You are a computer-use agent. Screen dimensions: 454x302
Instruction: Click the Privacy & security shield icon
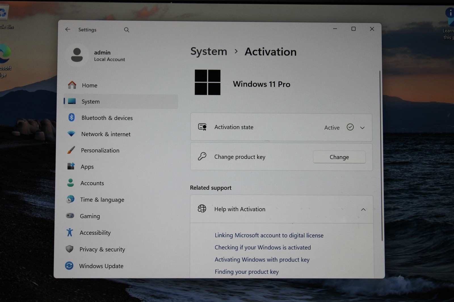click(70, 249)
